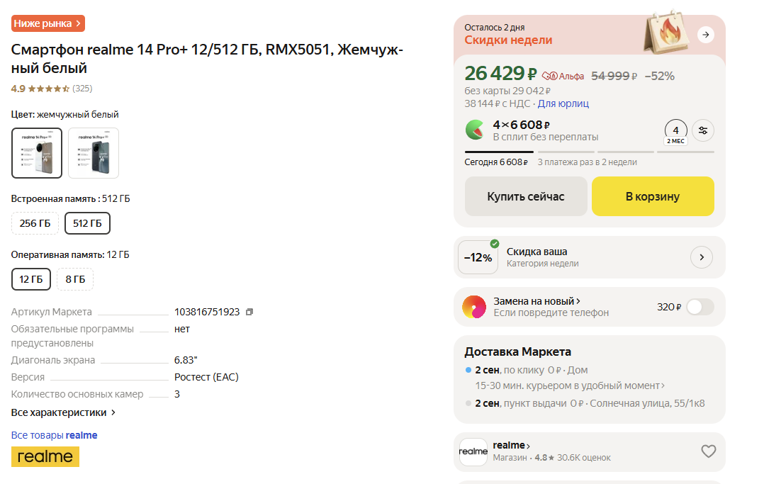Open "15-30 мин. курьером в удобный момент" link
Viewport: 764px width, 484px height.
[570, 385]
